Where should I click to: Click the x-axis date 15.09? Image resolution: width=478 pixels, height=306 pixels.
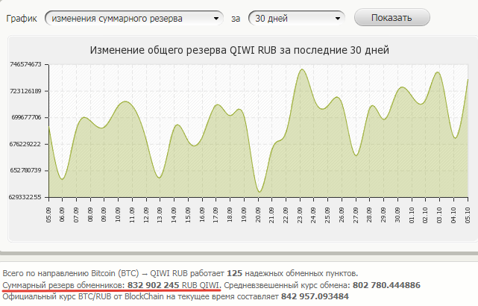click(188, 215)
